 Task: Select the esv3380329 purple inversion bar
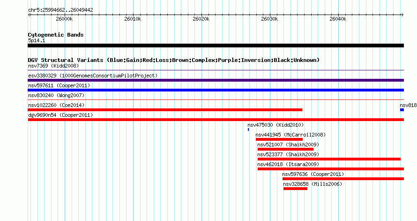click(x=216, y=80)
